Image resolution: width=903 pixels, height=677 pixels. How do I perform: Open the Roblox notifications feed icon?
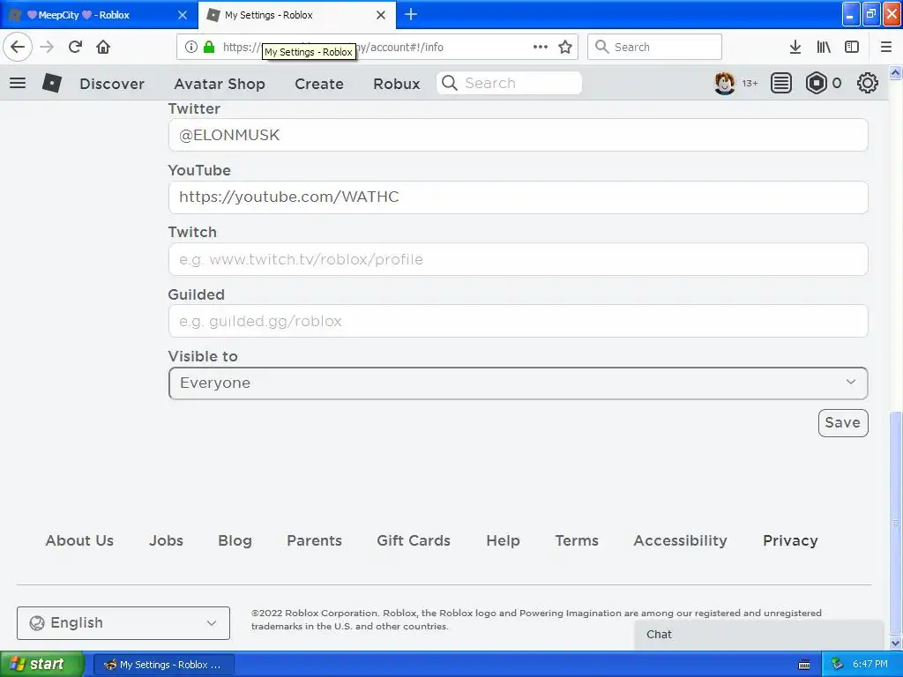[781, 83]
